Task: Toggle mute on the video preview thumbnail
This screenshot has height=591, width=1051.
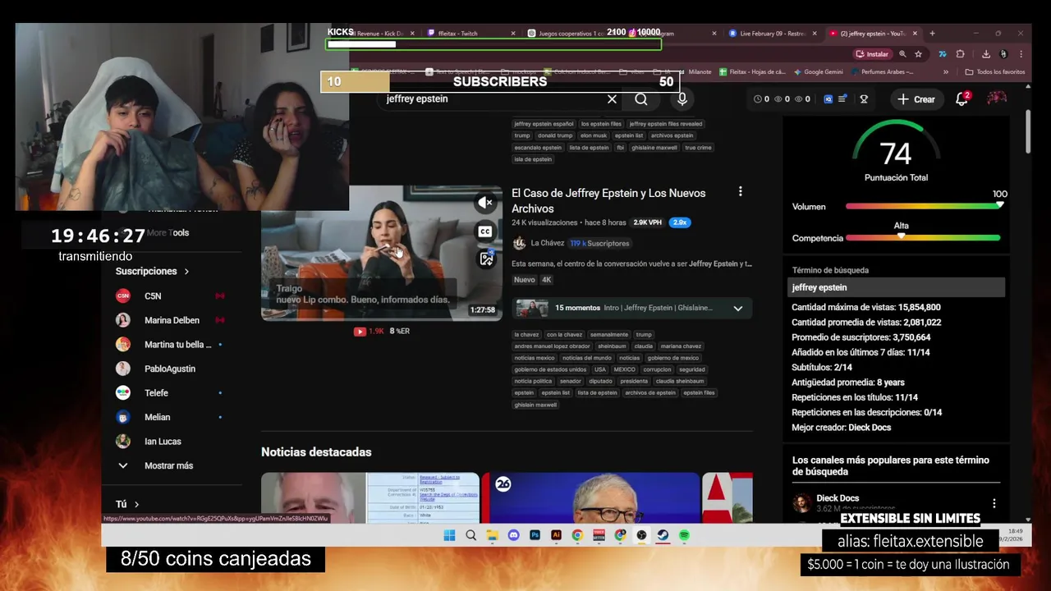Action: (x=485, y=202)
